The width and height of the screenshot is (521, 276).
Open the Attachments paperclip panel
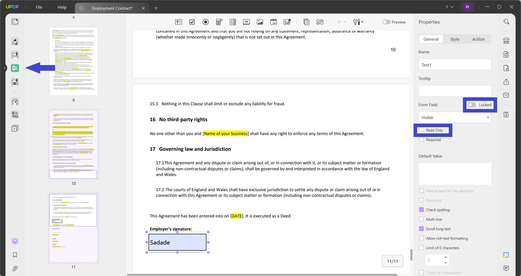[x=15, y=268]
